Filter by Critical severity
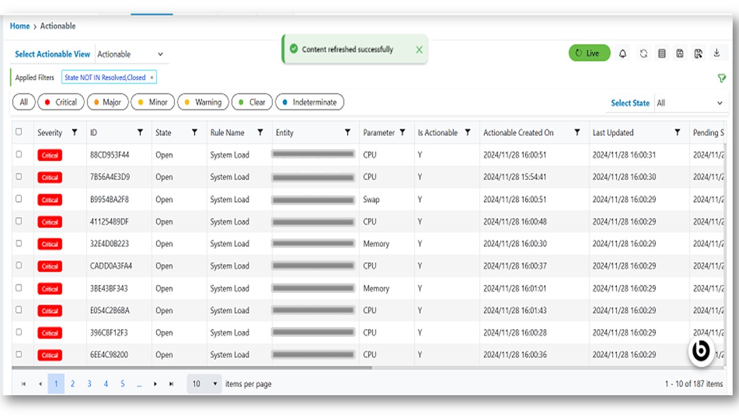The image size is (739, 416). [61, 102]
